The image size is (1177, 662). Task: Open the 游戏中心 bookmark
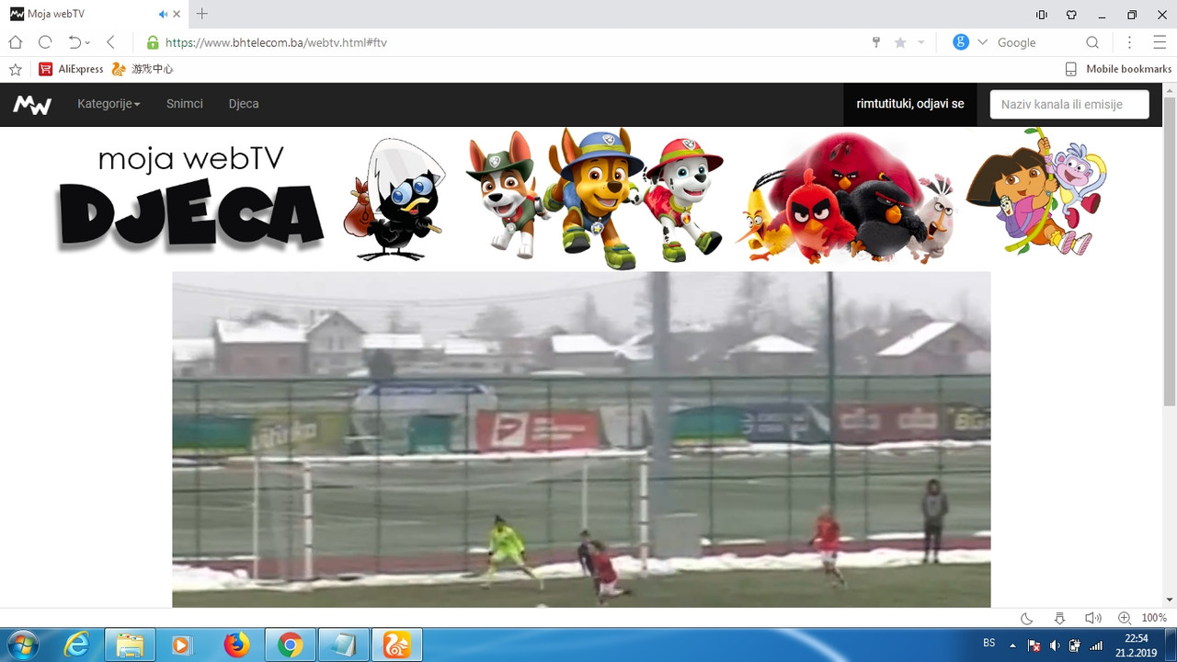pos(143,69)
